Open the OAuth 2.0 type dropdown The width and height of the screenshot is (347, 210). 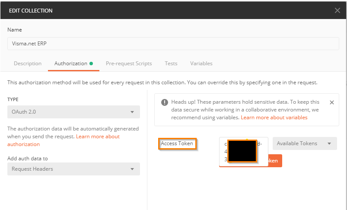[x=74, y=112]
